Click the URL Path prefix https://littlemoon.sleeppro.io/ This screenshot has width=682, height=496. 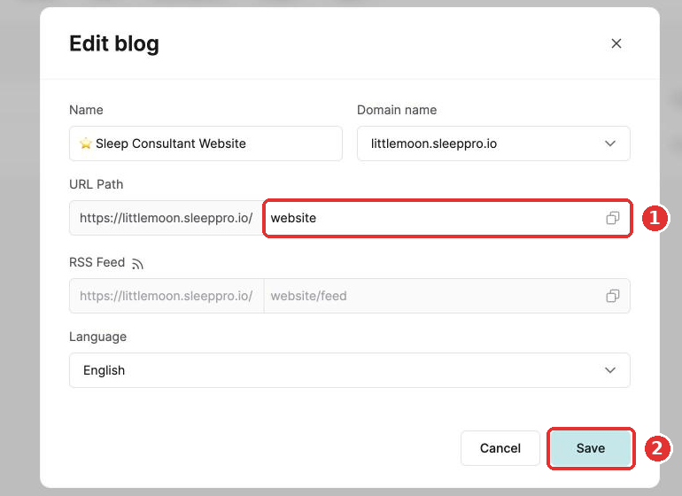pyautogui.click(x=167, y=218)
